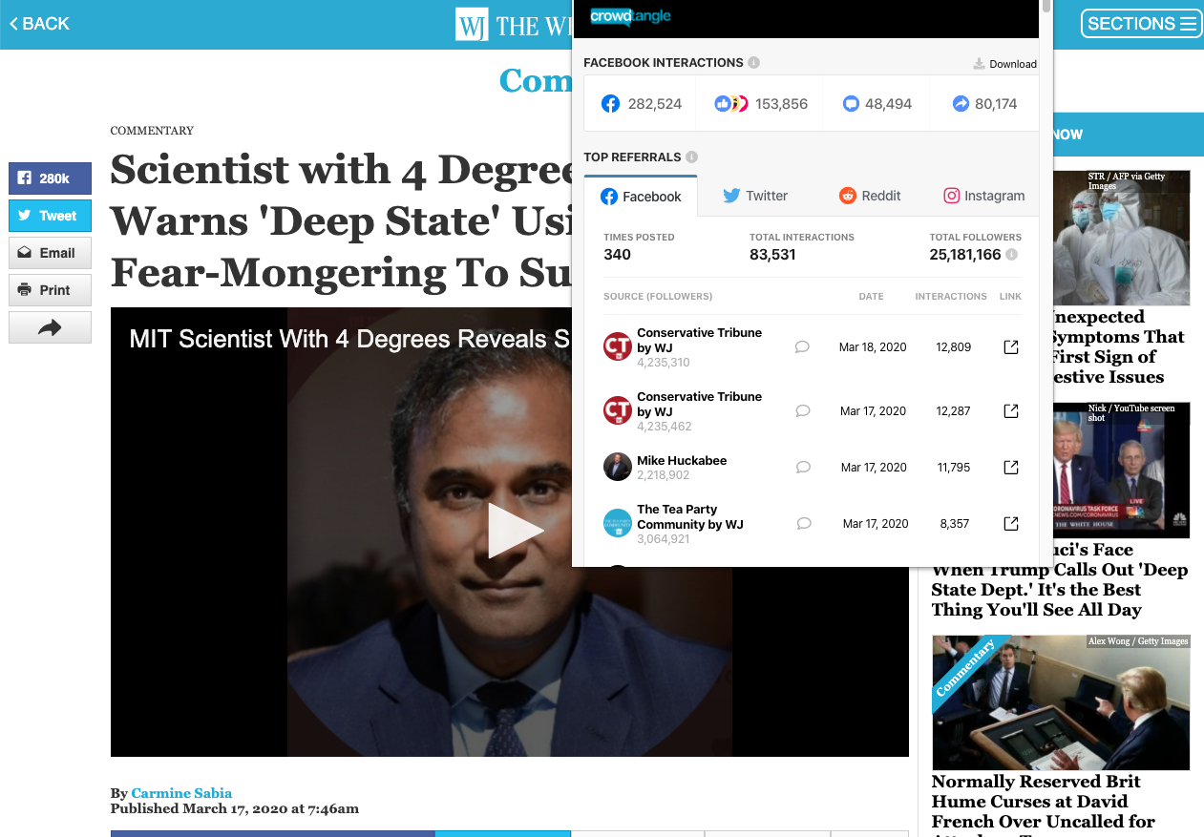This screenshot has width=1204, height=837.
Task: Open Carmine Sabia's author page
Action: click(181, 793)
